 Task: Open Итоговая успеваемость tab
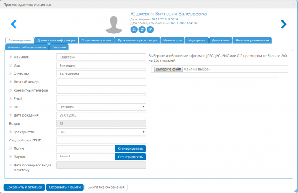(252, 40)
